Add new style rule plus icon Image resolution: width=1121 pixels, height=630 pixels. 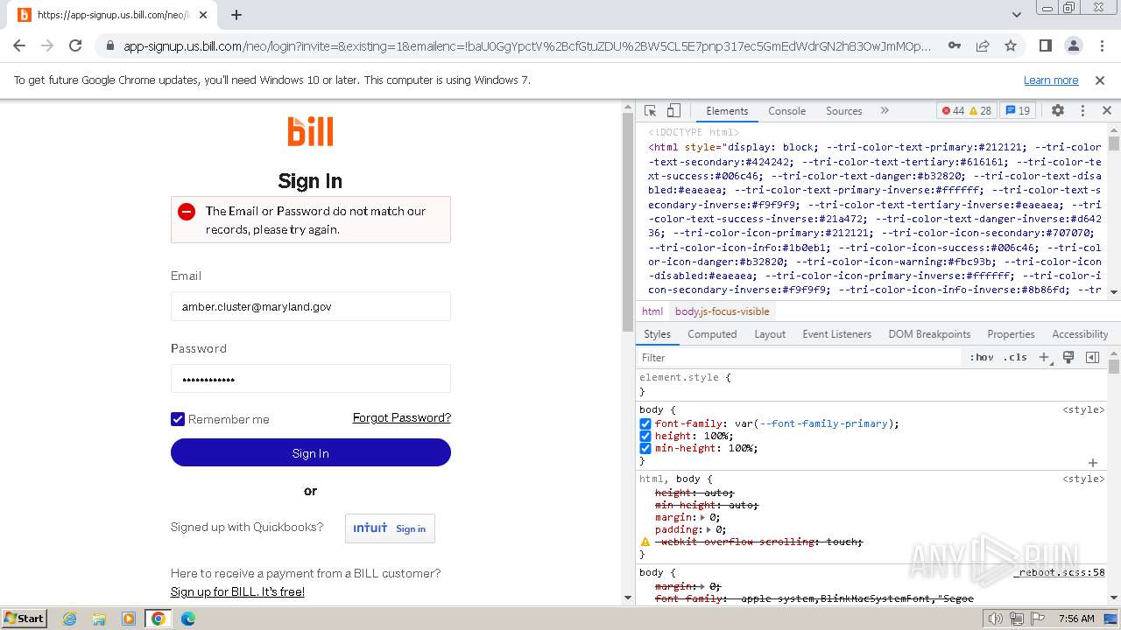[1045, 357]
